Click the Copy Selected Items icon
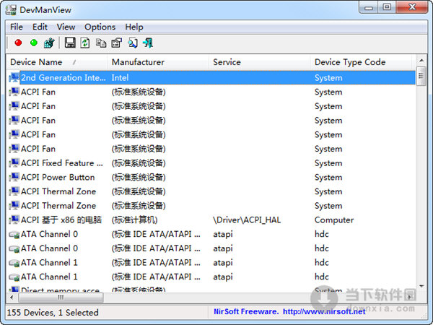This screenshot has width=433, height=325. click(101, 43)
